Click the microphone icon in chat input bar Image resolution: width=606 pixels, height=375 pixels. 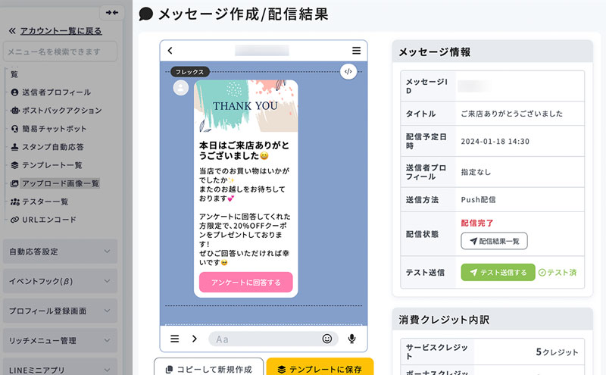(x=351, y=339)
